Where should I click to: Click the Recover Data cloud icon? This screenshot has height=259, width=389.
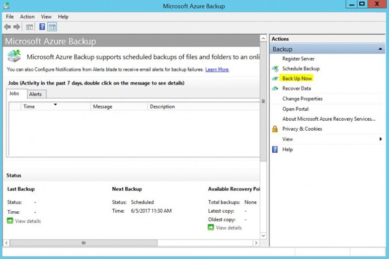(x=275, y=89)
